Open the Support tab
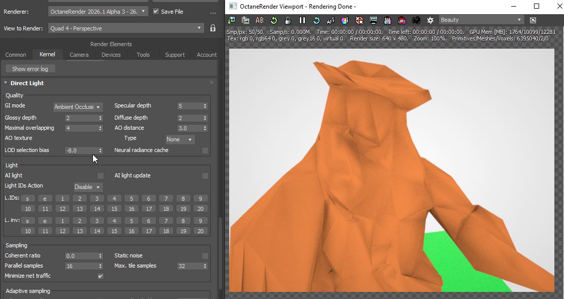564x299 pixels. (x=175, y=55)
